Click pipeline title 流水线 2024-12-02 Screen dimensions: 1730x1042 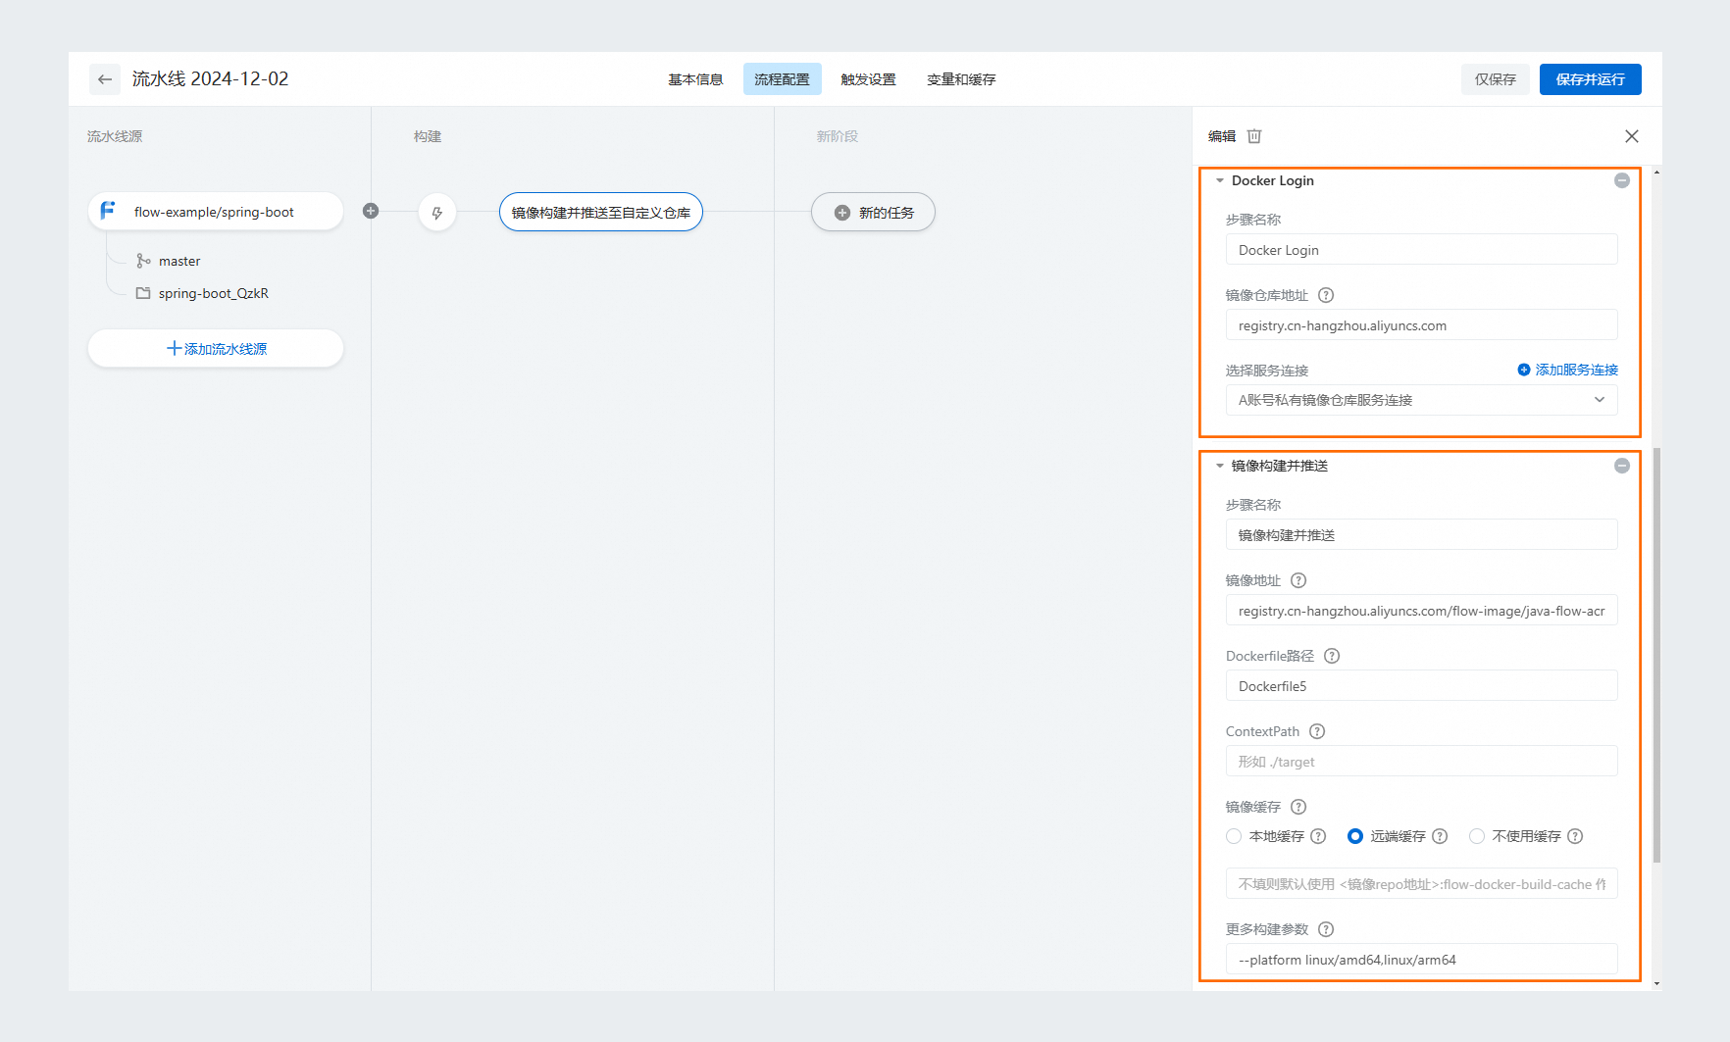210,78
